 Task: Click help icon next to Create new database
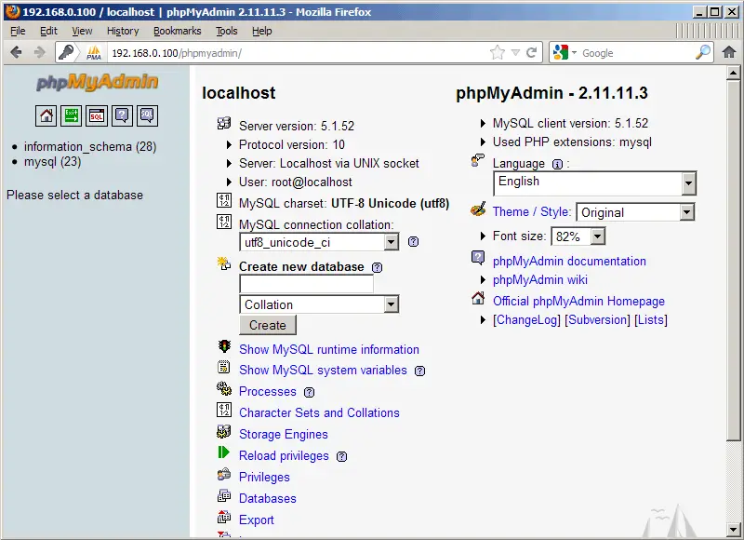pyautogui.click(x=378, y=267)
